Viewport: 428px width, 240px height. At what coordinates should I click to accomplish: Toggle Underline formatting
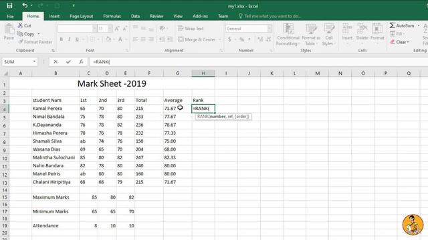pyautogui.click(x=77, y=39)
